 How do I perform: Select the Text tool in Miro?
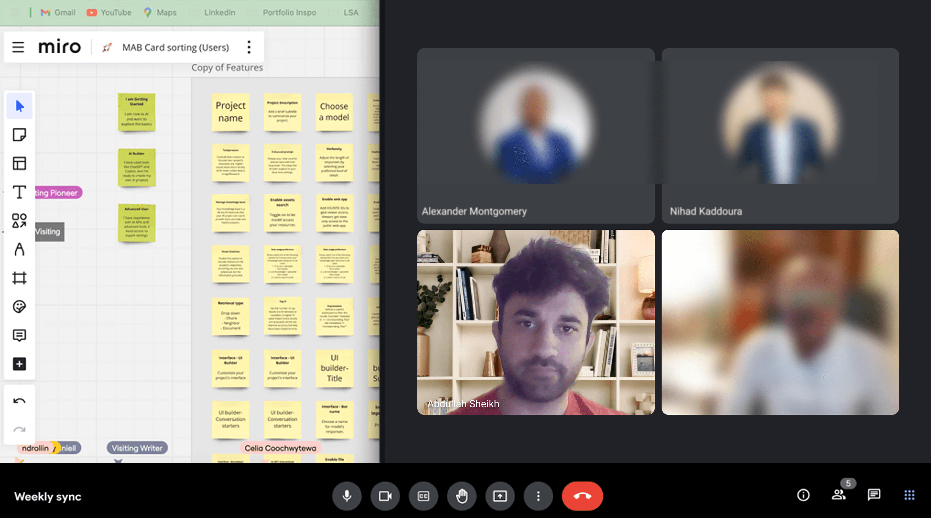[x=19, y=192]
